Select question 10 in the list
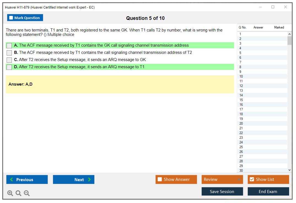The width and height of the screenshot is (296, 203). tap(241, 77)
